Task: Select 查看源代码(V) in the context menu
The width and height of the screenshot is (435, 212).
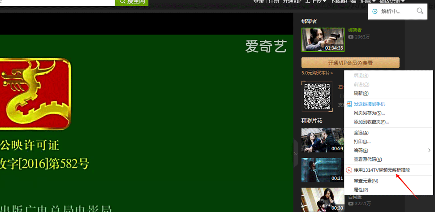Action: [388, 159]
